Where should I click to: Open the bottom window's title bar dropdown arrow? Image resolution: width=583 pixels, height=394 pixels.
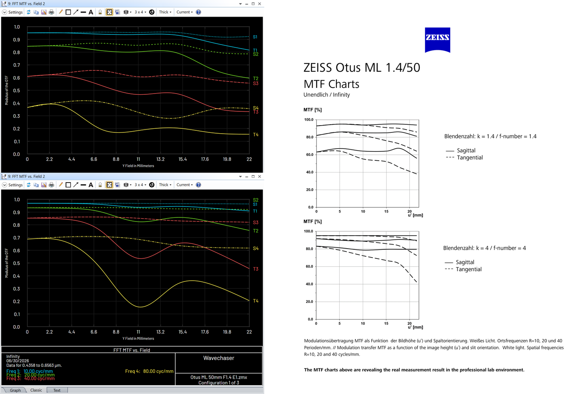click(x=240, y=177)
